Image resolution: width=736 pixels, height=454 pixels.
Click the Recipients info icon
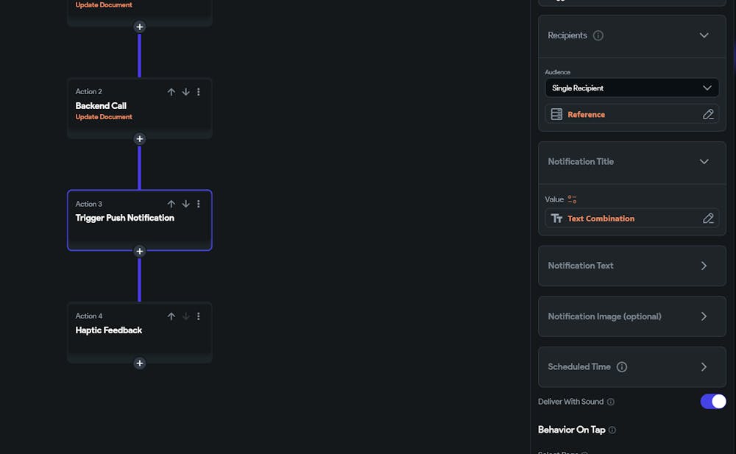click(598, 35)
